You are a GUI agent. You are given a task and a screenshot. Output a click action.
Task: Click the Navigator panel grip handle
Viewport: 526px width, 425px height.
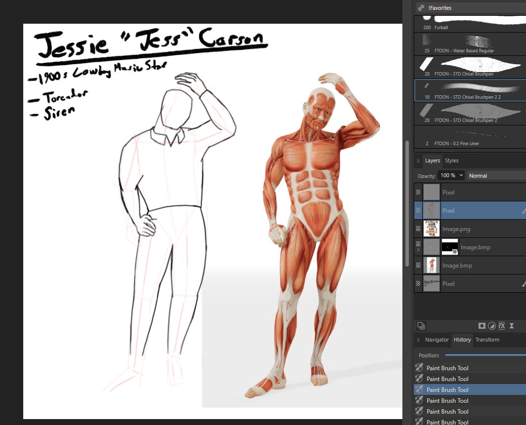[418, 340]
